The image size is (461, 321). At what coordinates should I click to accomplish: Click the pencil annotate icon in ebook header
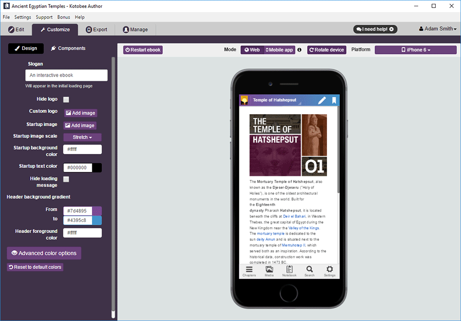322,101
